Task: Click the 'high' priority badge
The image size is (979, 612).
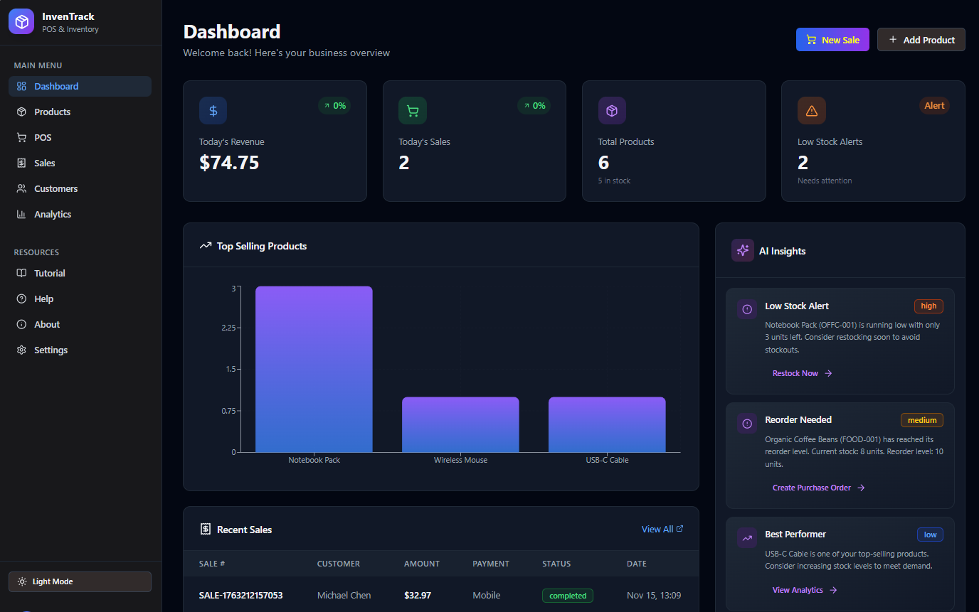Action: click(x=928, y=306)
